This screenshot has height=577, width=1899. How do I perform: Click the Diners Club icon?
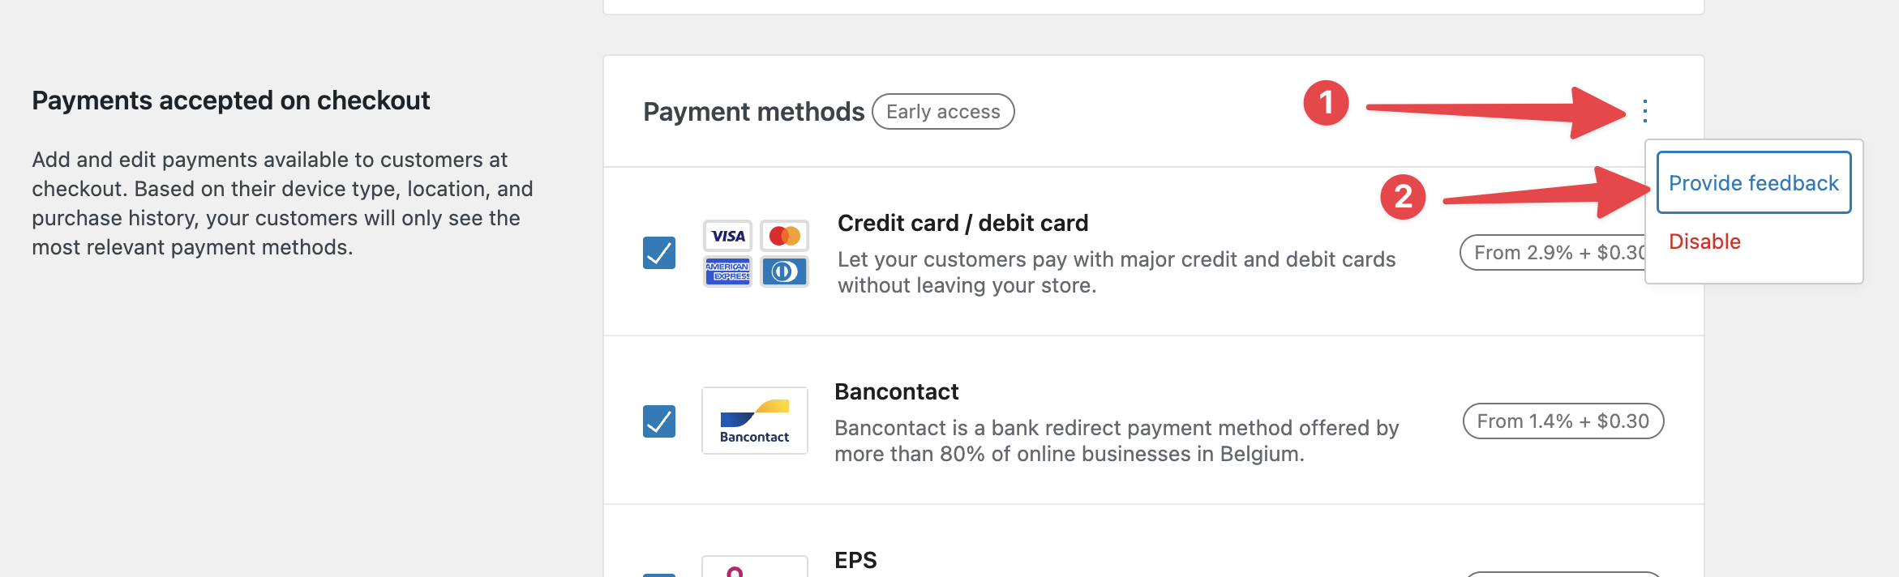coord(784,271)
